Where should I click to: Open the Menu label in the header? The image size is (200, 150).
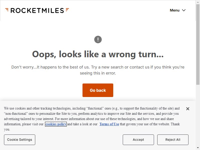click(x=174, y=10)
